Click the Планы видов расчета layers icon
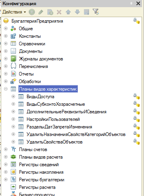Viewport: 144px width, 196px height. tap(13, 157)
